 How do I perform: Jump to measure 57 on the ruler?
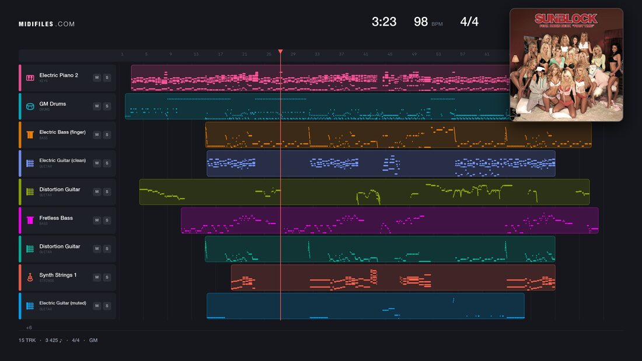pos(463,54)
